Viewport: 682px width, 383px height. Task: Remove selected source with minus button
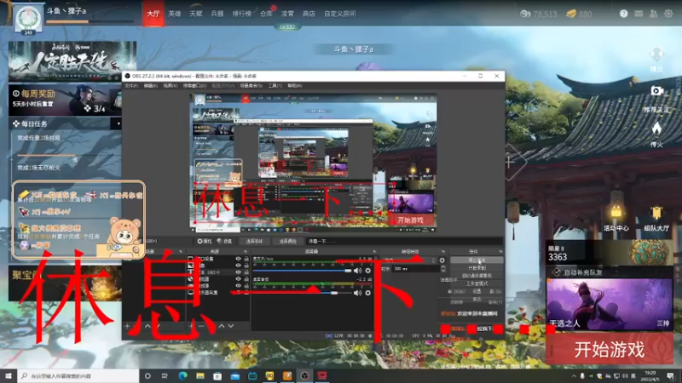pyautogui.click(x=201, y=326)
